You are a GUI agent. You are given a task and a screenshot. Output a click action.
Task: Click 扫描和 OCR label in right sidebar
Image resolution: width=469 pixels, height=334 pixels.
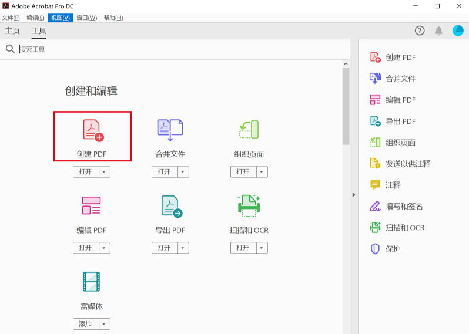(405, 228)
